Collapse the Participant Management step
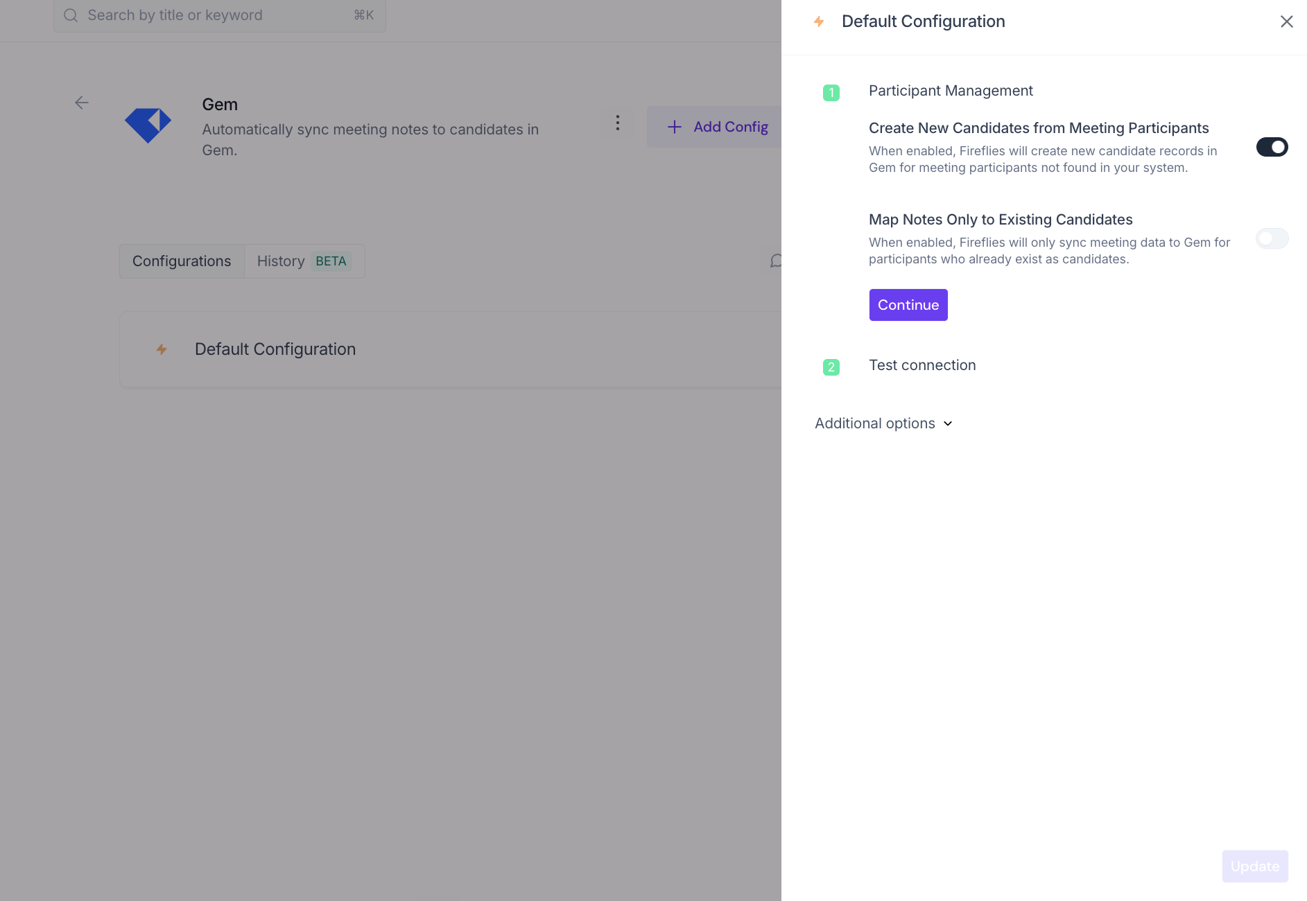This screenshot has width=1307, height=901. [951, 91]
